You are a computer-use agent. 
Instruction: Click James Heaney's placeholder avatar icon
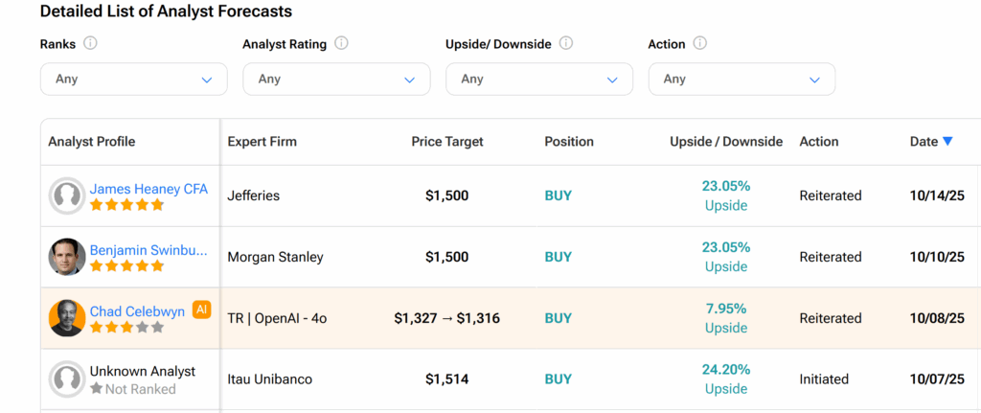tap(67, 195)
